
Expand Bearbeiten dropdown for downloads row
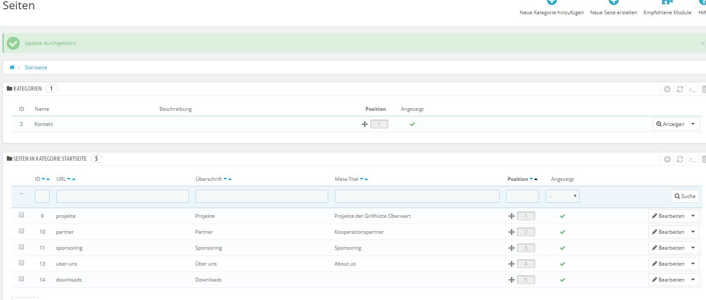coord(693,279)
